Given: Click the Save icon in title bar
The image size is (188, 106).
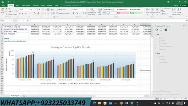Looking at the screenshot, I should click(3, 2).
